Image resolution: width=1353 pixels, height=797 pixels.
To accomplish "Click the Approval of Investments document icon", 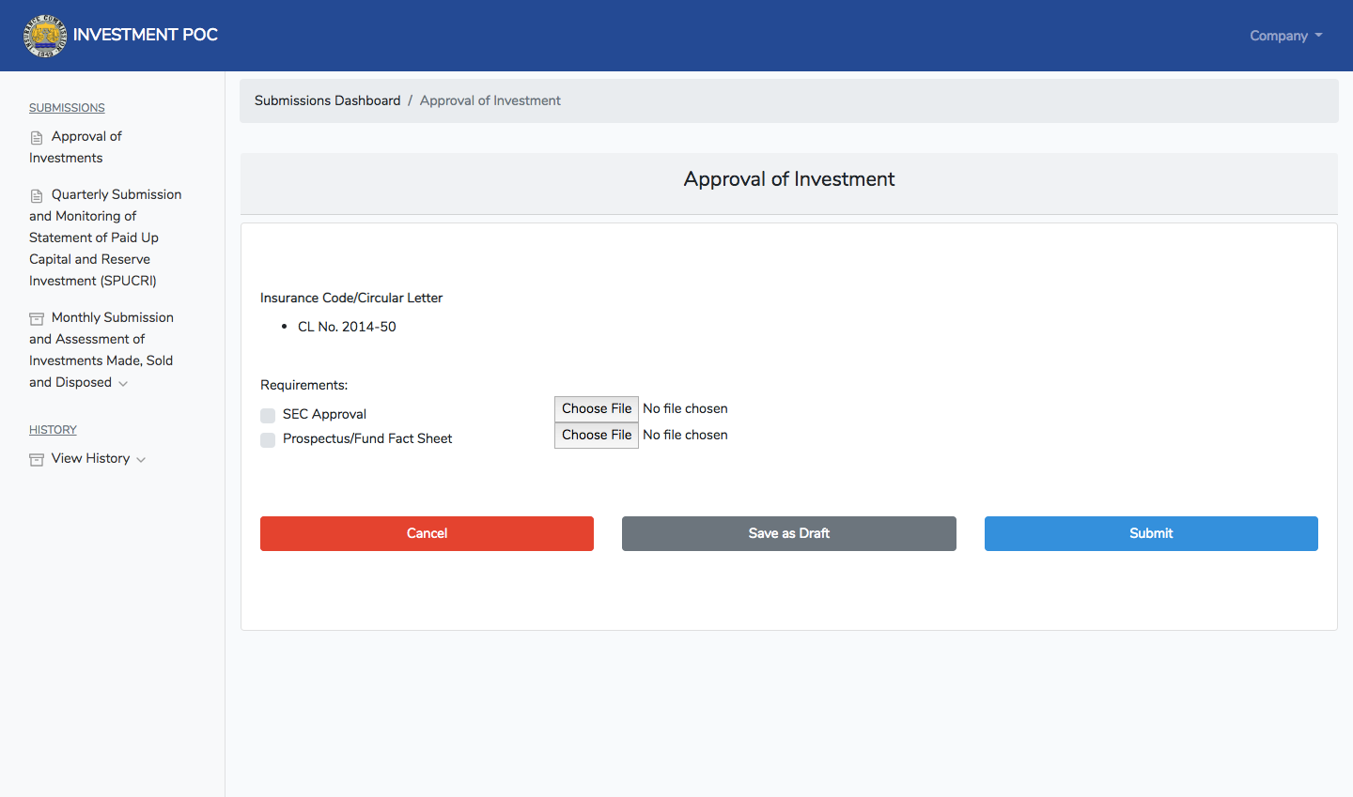I will (x=37, y=138).
